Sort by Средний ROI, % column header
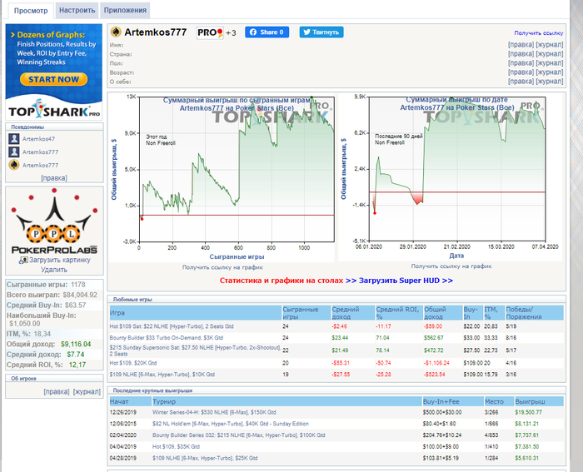Viewport: 583px width, 472px height. 399,313
